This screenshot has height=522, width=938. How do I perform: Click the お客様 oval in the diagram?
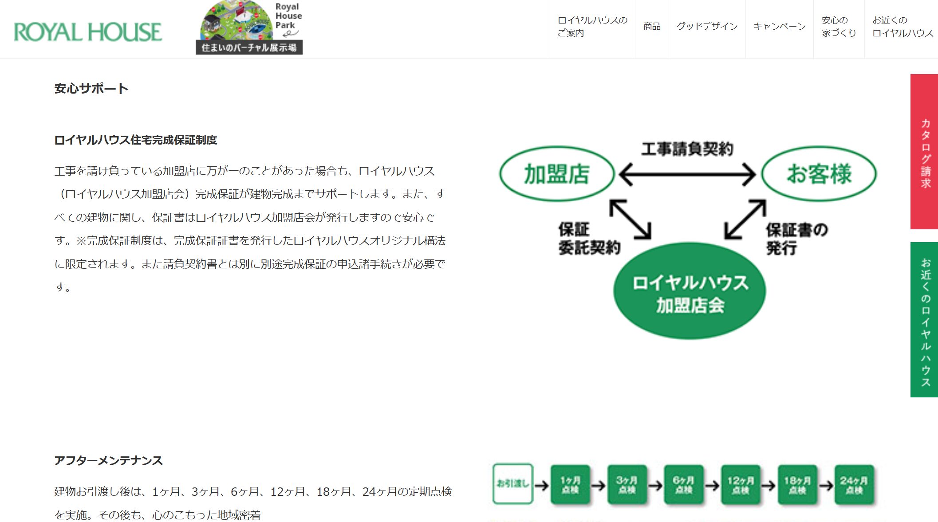(x=819, y=174)
